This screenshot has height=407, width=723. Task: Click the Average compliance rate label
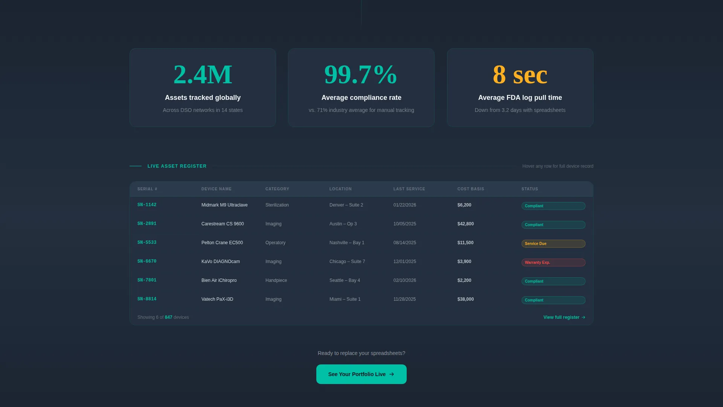[361, 98]
